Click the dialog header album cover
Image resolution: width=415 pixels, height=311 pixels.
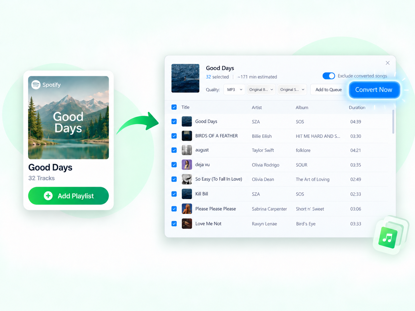pos(185,78)
